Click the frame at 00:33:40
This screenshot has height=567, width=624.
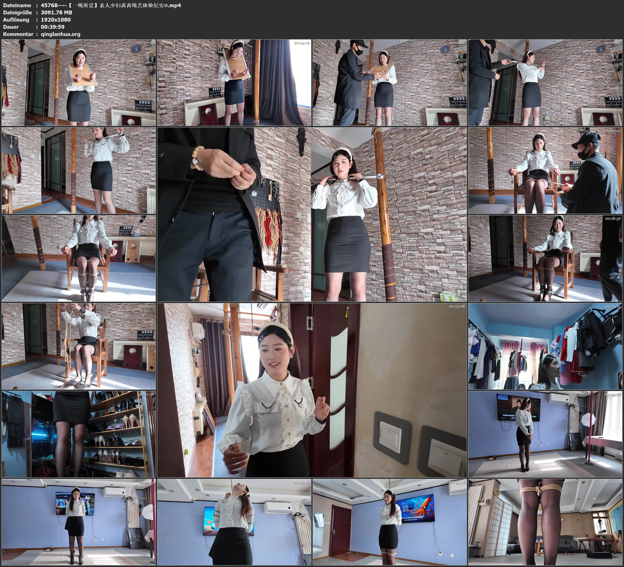[234, 522]
